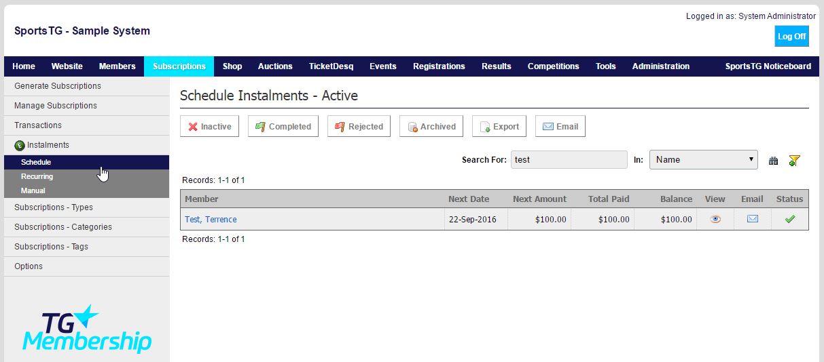Viewport: 824px width, 362px height.
Task: Open the TicketDesq menu
Action: 331,66
